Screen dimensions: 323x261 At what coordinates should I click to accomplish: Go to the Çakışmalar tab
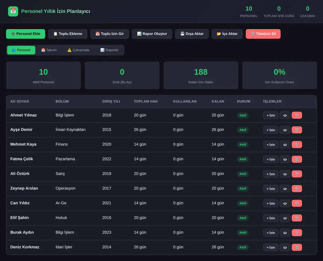click(78, 50)
